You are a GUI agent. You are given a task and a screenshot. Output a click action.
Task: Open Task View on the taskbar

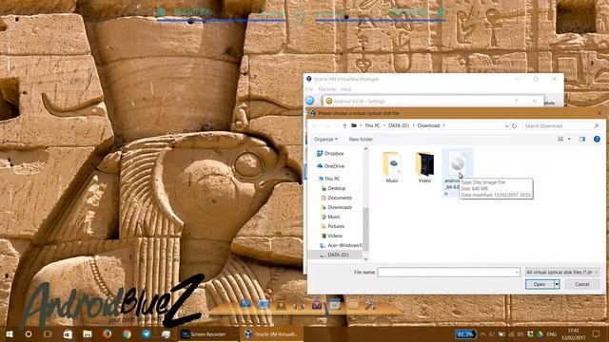tap(48, 333)
